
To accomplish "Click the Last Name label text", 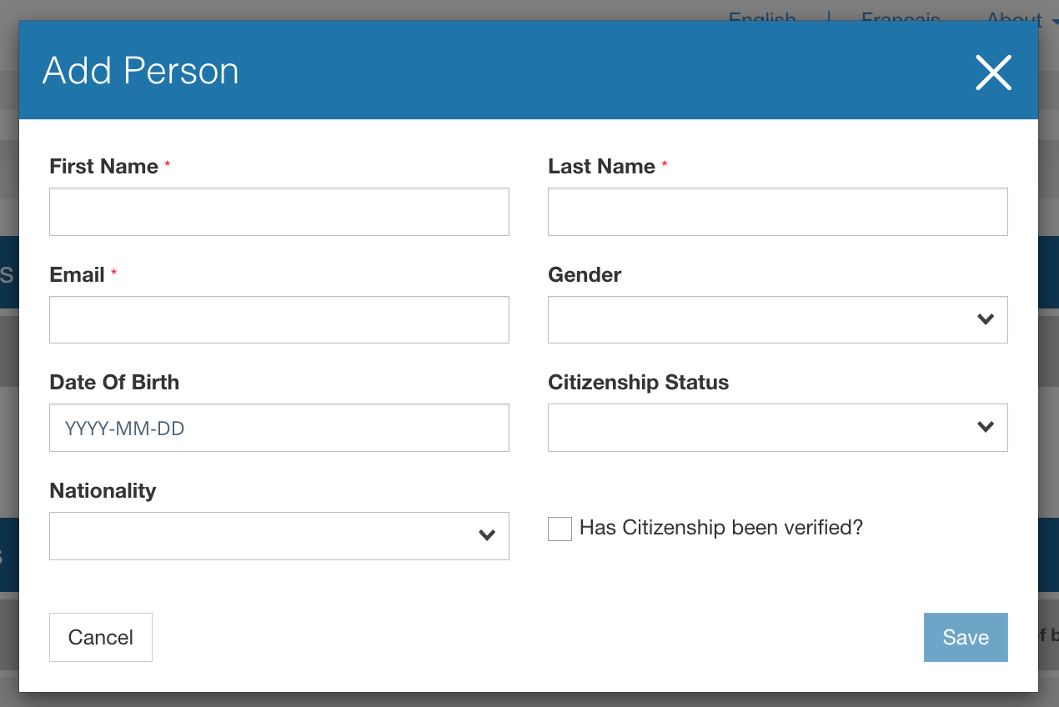I will tap(601, 167).
